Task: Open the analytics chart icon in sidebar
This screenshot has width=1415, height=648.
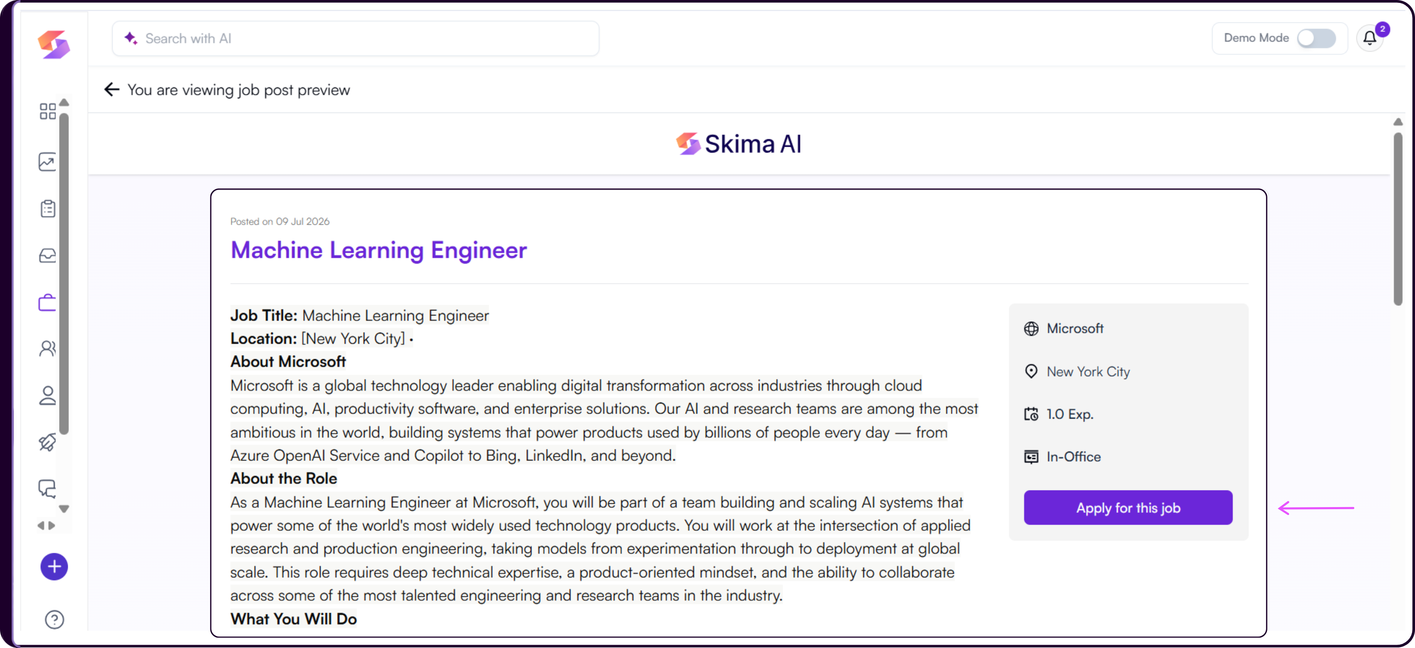Action: coord(48,161)
